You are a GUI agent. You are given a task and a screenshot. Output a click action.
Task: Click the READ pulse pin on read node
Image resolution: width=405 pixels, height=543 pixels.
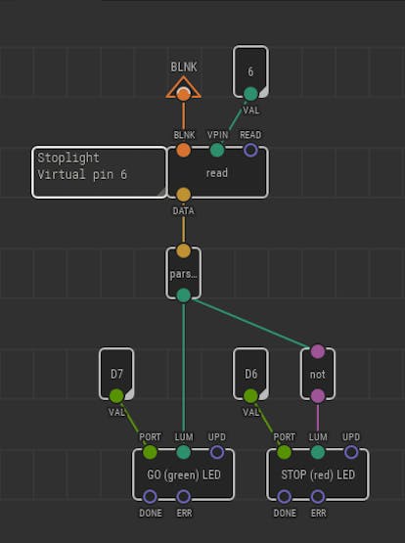click(250, 150)
